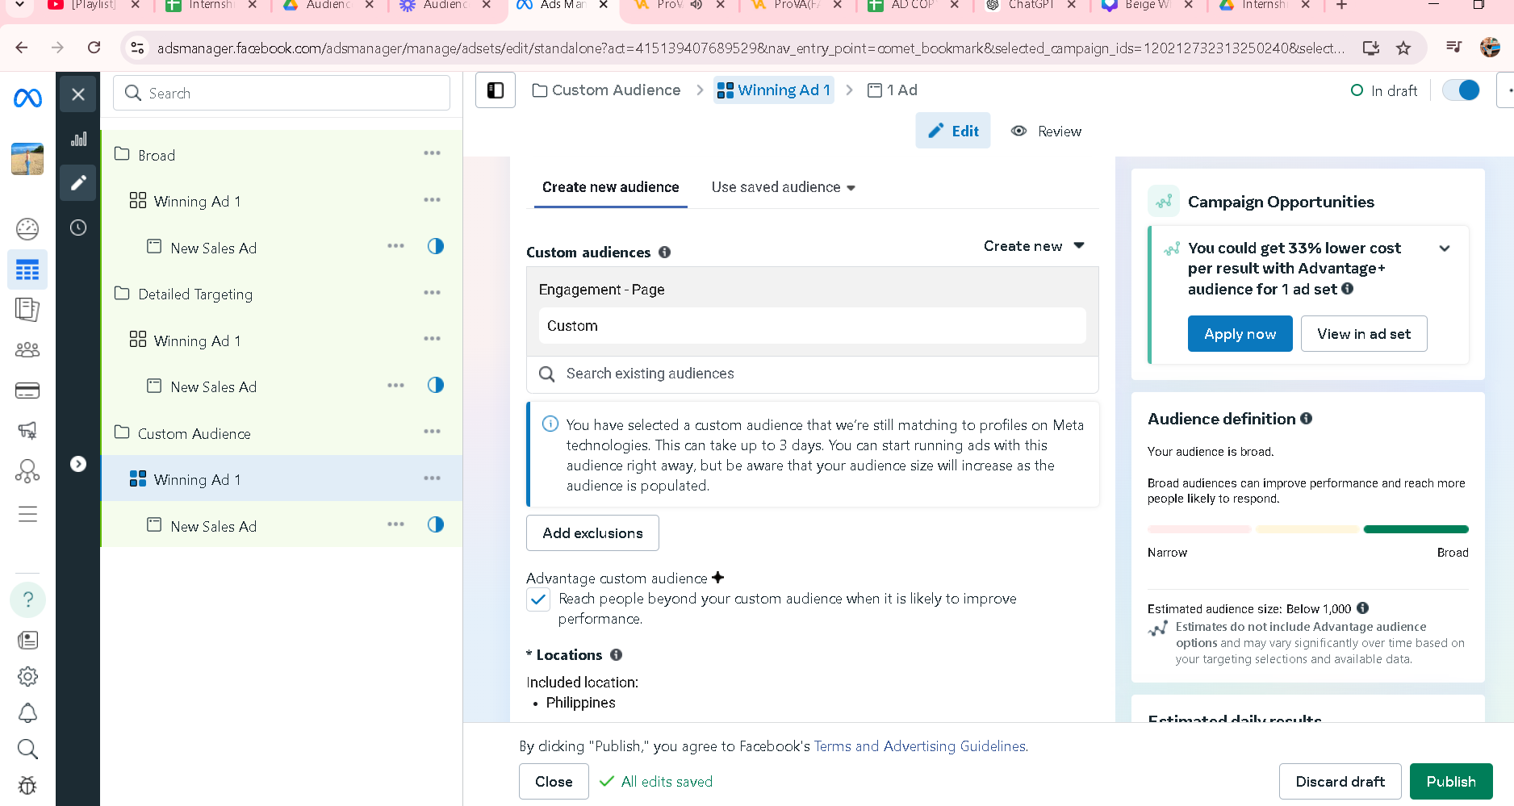Click the Close button in bottom bar

[554, 782]
